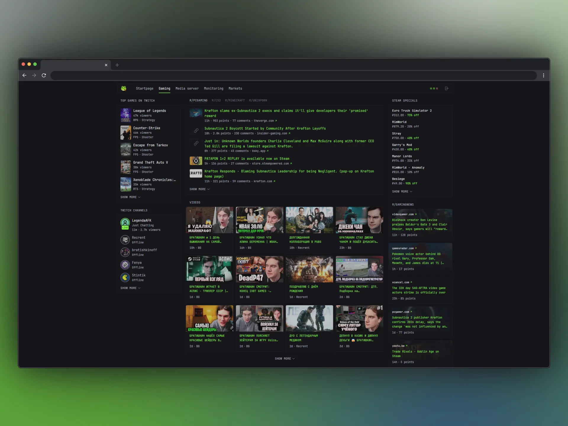Open browser three-dot menu
The width and height of the screenshot is (568, 426).
pyautogui.click(x=543, y=75)
